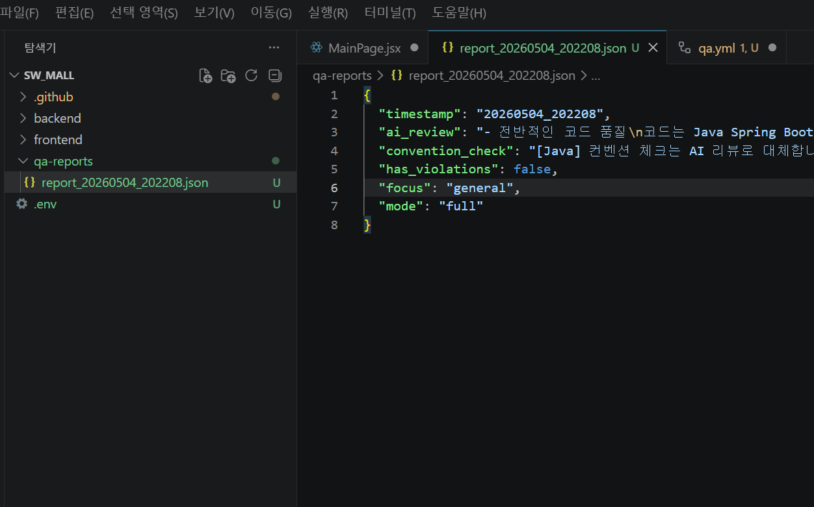Image resolution: width=814 pixels, height=507 pixels.
Task: Click the closing brace on line 8
Action: click(367, 225)
